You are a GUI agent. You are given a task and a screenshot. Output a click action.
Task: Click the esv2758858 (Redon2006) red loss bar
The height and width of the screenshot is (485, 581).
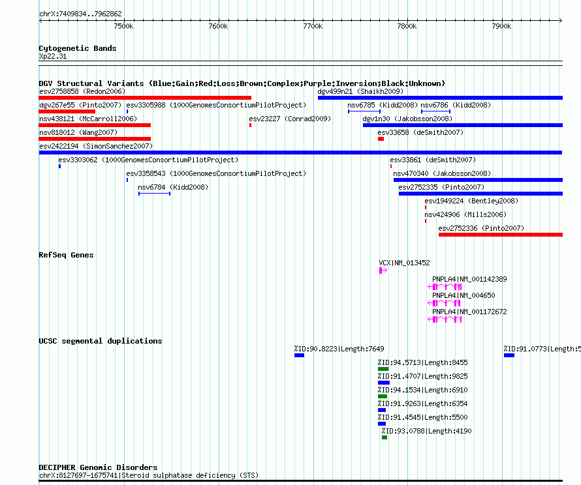tap(145, 98)
